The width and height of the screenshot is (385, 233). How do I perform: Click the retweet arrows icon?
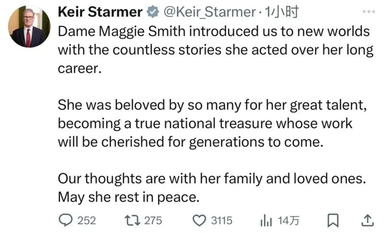pos(132,220)
